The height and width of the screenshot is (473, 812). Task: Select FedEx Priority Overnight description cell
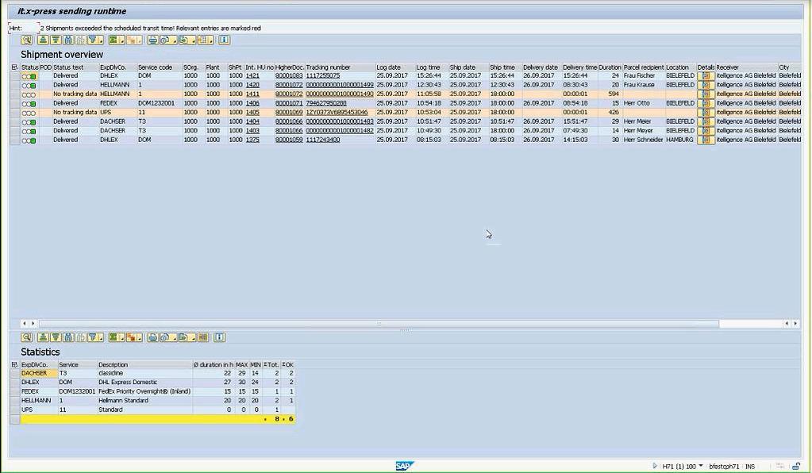point(144,392)
